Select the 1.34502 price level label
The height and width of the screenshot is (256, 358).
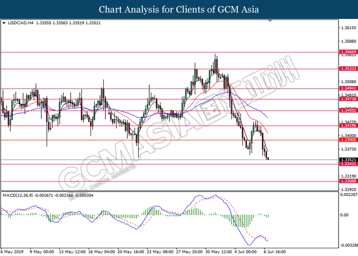(x=349, y=111)
